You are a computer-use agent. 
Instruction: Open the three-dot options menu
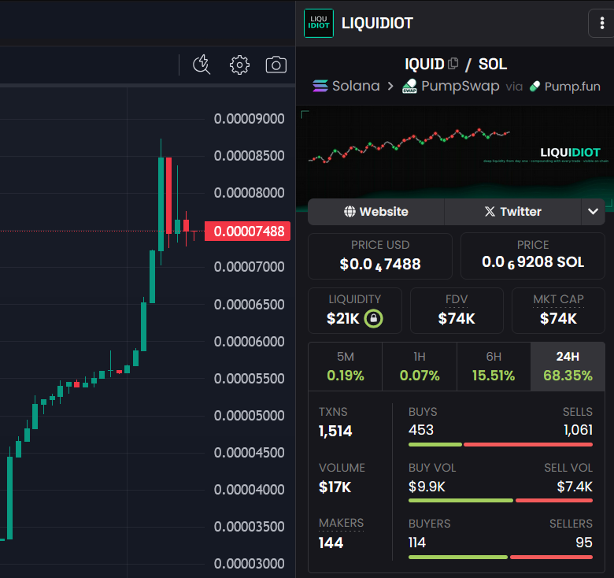(x=602, y=23)
